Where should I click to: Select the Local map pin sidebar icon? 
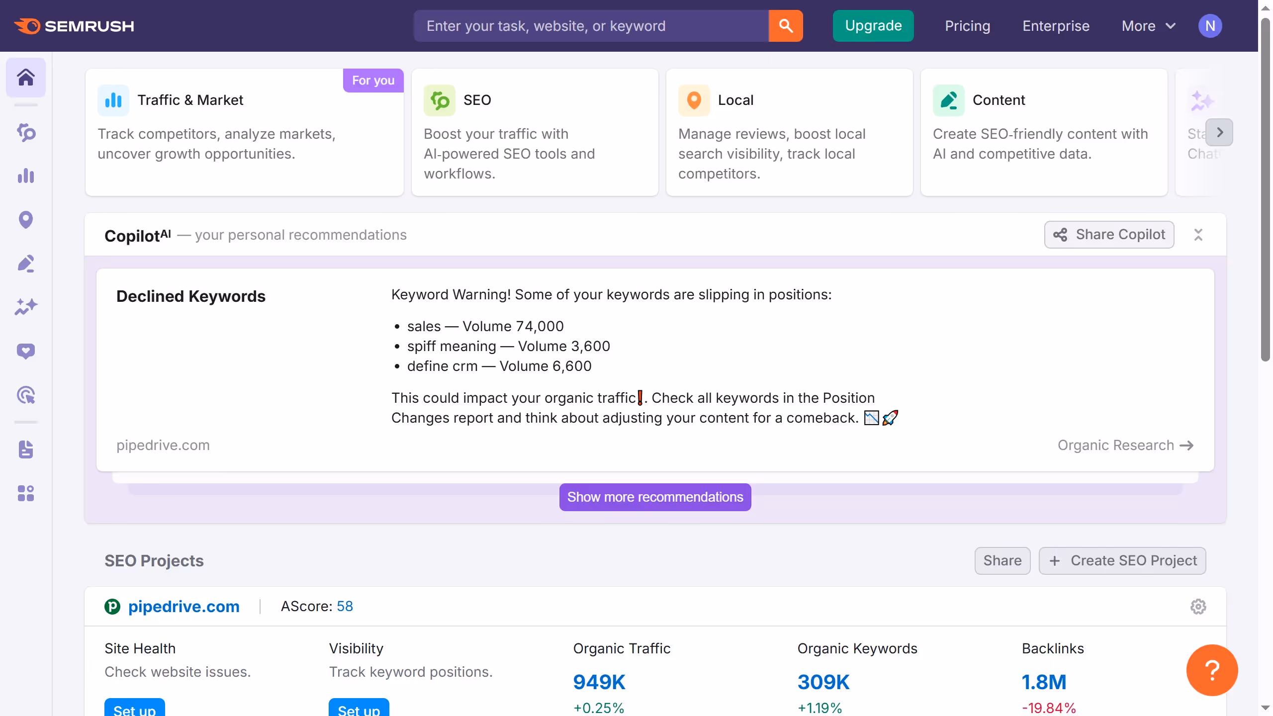click(x=26, y=220)
